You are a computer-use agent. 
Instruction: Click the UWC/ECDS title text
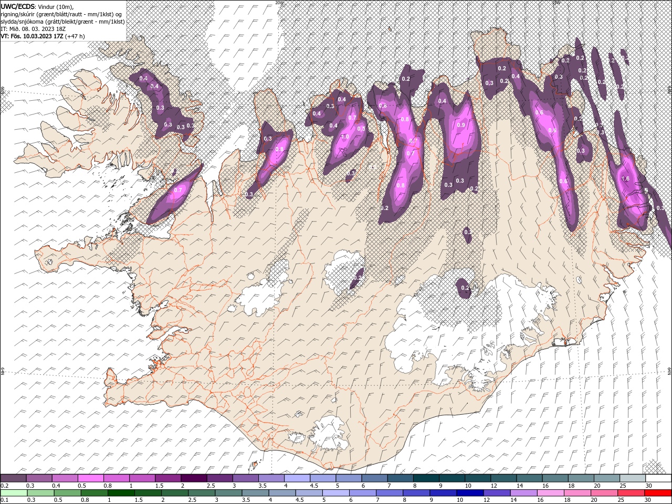pos(18,6)
